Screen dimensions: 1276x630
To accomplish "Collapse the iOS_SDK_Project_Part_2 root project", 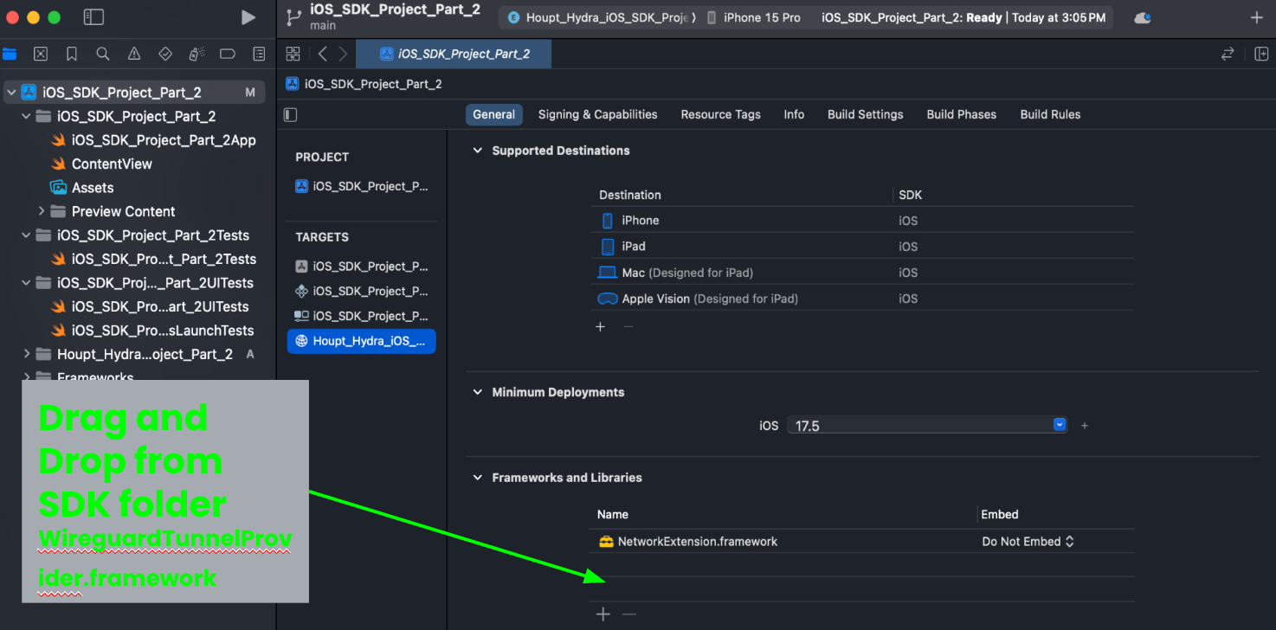I will pyautogui.click(x=11, y=93).
